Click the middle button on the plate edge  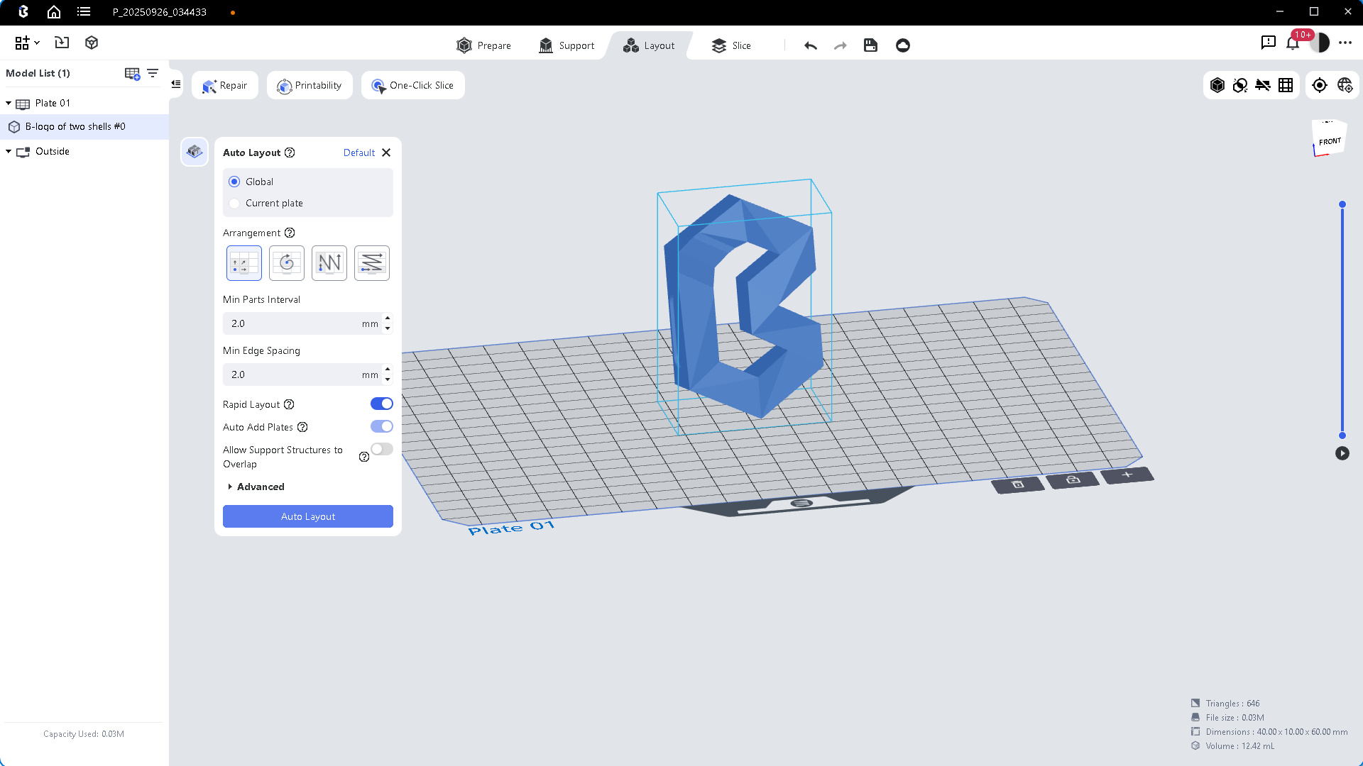tap(1073, 479)
